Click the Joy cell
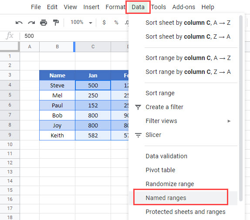Image resolution: width=250 pixels, height=220 pixels. [x=57, y=126]
